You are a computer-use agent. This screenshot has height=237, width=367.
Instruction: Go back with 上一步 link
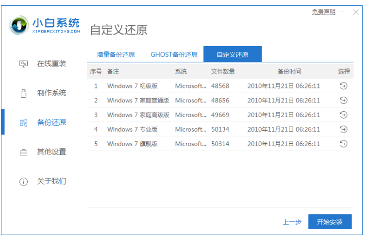tap(292, 222)
